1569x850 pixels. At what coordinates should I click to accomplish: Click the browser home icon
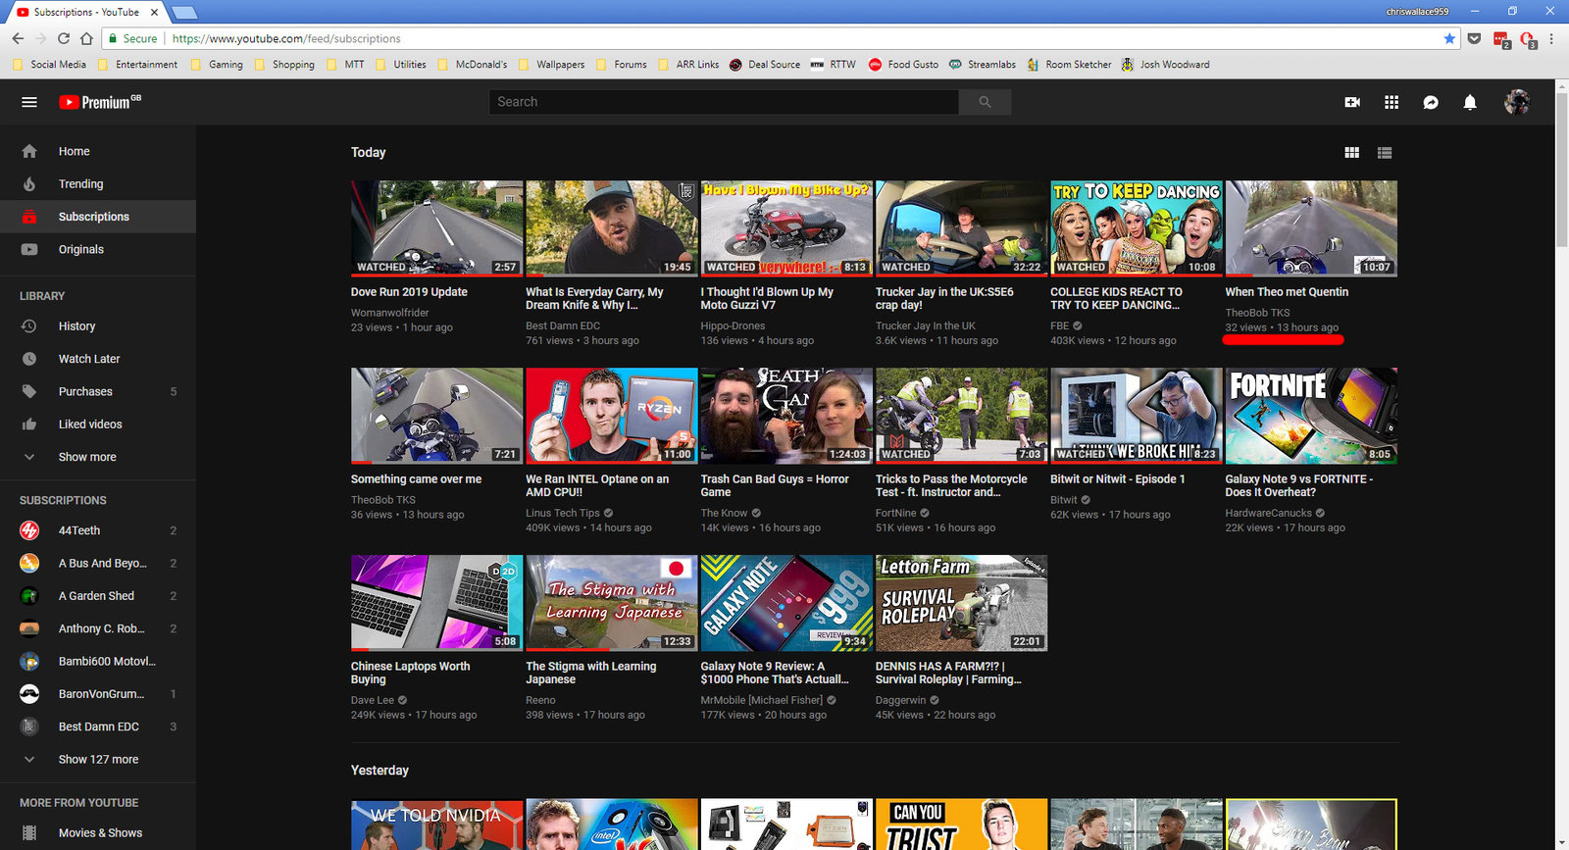click(86, 38)
